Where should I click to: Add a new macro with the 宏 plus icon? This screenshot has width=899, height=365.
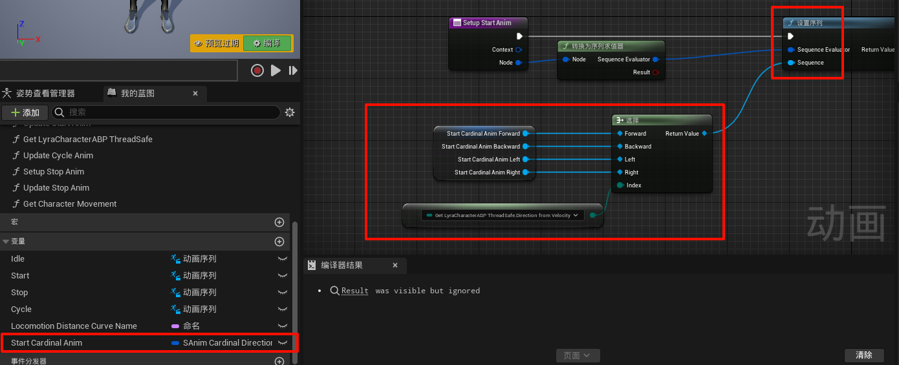tap(279, 222)
